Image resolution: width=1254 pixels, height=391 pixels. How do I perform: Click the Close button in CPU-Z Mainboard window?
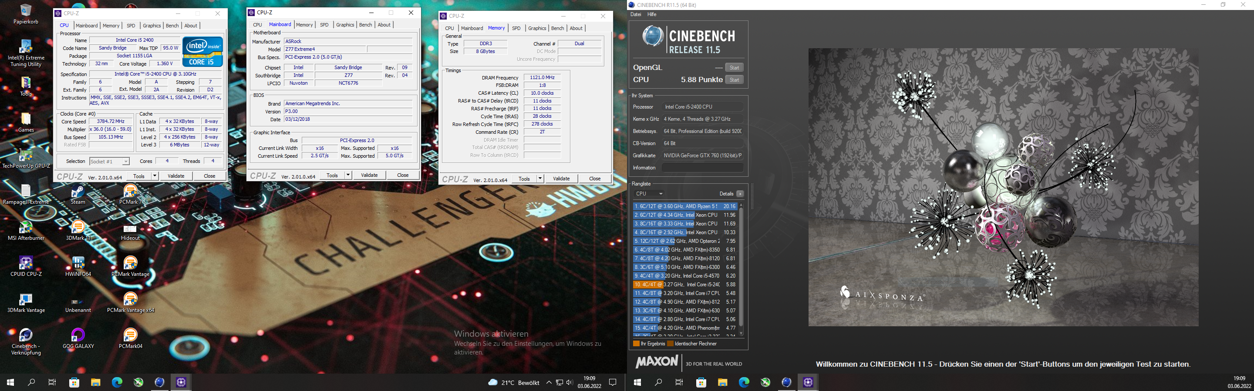click(403, 175)
